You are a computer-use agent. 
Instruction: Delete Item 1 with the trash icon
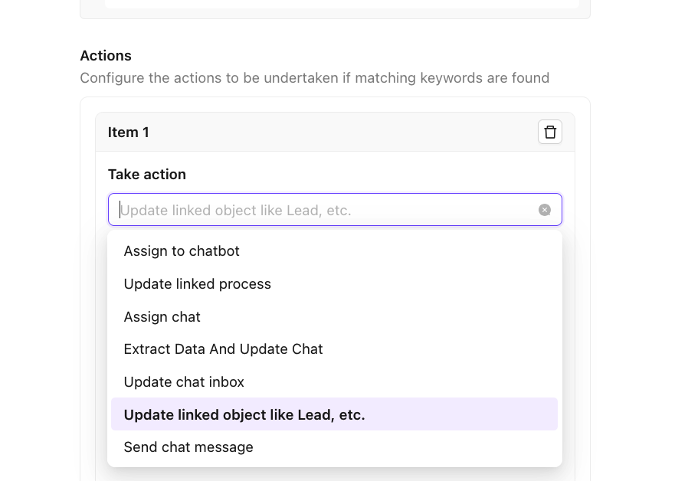coord(549,132)
